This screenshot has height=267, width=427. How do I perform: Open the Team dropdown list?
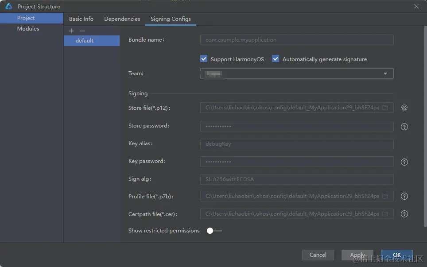385,74
